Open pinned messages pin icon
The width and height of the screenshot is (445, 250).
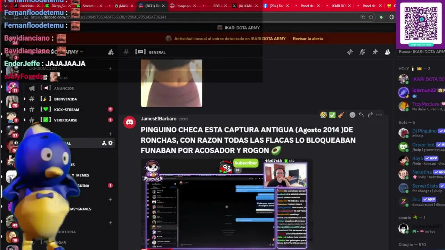[375, 52]
